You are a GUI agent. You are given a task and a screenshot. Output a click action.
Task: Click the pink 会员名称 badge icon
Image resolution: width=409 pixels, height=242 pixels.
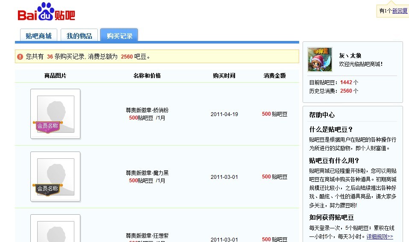tap(48, 127)
